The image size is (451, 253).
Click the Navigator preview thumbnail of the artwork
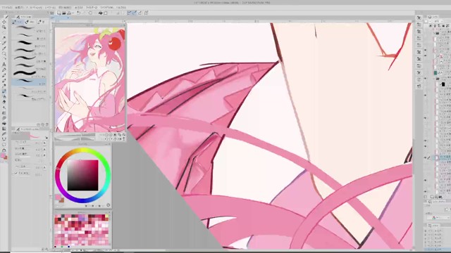coord(89,79)
